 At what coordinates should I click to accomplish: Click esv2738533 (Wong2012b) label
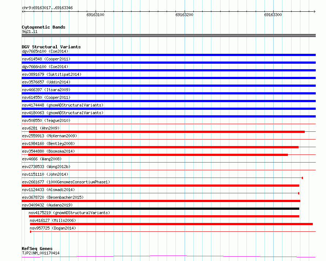click(x=46, y=167)
